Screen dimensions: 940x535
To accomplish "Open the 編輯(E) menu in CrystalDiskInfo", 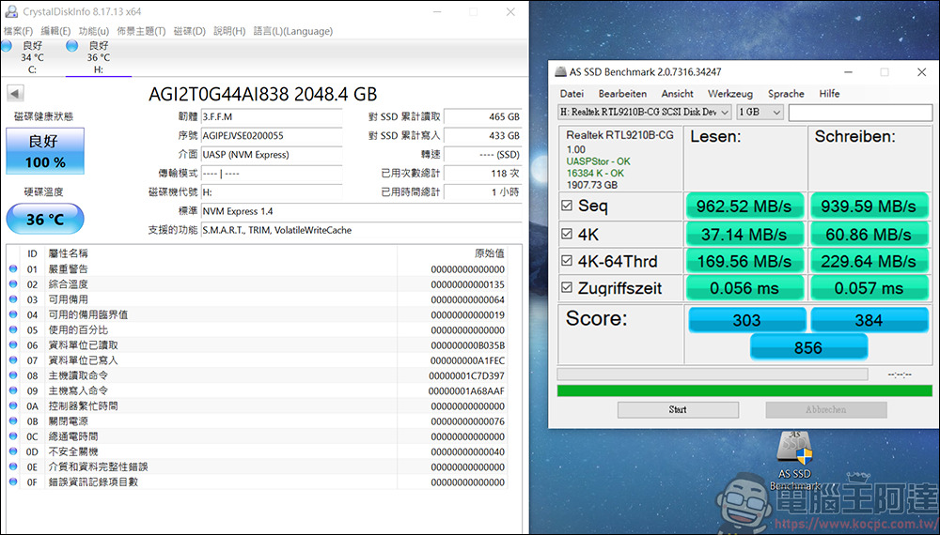I will pos(55,31).
